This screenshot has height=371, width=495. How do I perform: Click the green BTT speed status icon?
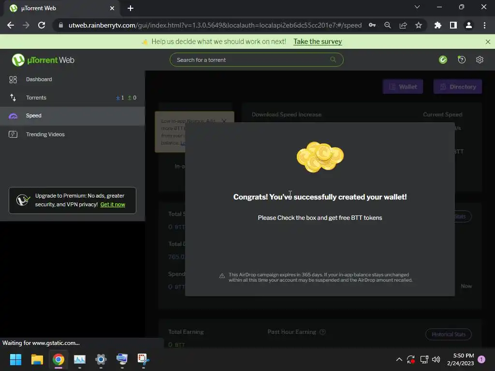click(x=443, y=59)
